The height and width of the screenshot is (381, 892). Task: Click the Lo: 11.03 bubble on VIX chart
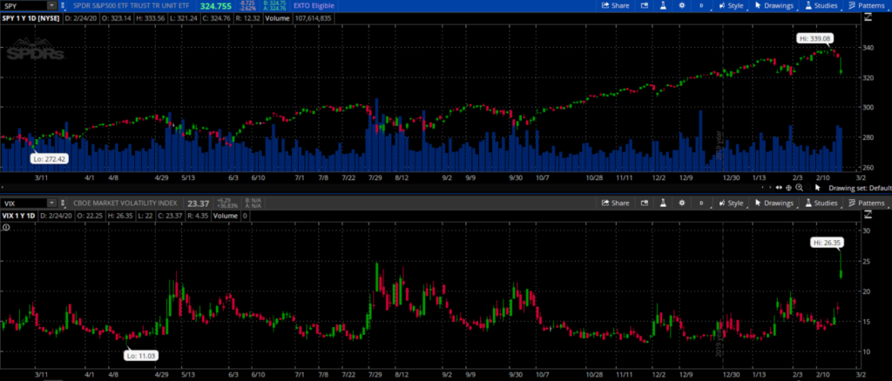click(x=140, y=356)
